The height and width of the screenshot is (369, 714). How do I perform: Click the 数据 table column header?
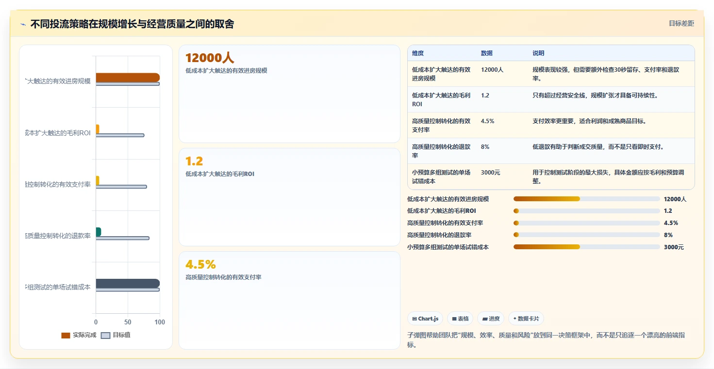click(487, 53)
